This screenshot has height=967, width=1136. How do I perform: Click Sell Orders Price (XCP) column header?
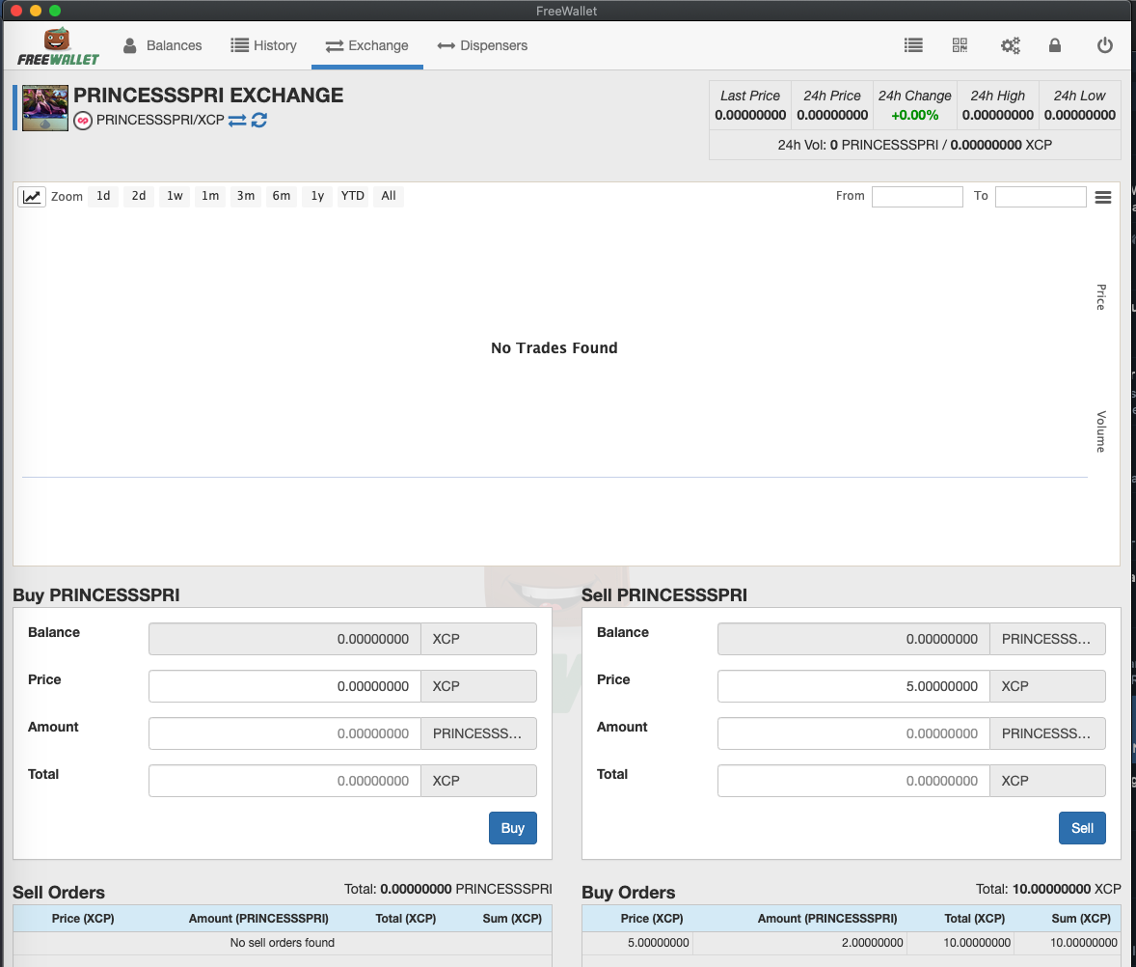(x=83, y=918)
